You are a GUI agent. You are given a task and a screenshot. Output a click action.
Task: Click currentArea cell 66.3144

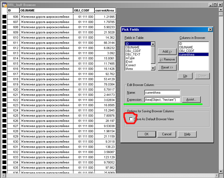coord(105,43)
